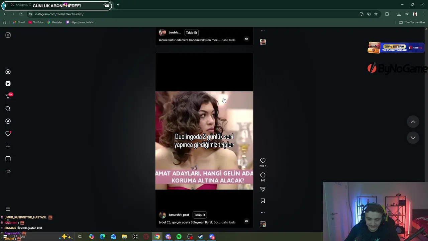
Task: Open the Chrome profile avatar
Action: point(415,14)
